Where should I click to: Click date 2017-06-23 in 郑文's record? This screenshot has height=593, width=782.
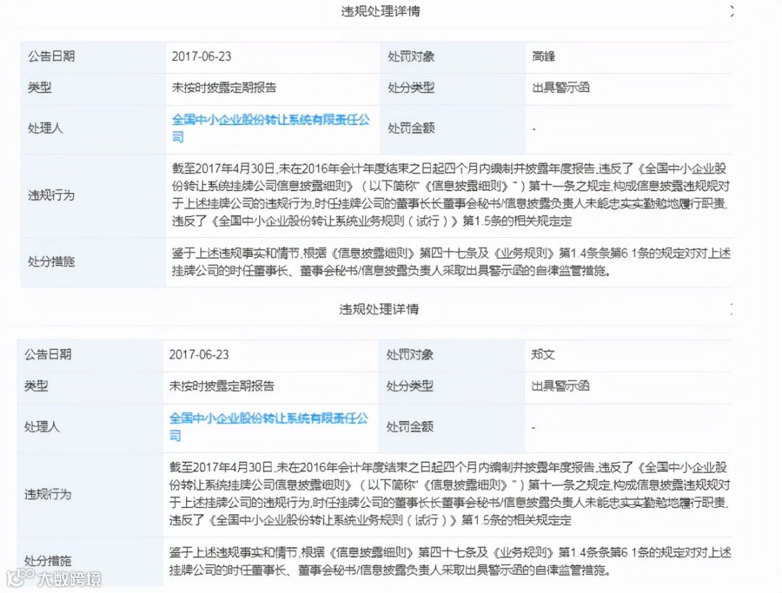point(199,354)
